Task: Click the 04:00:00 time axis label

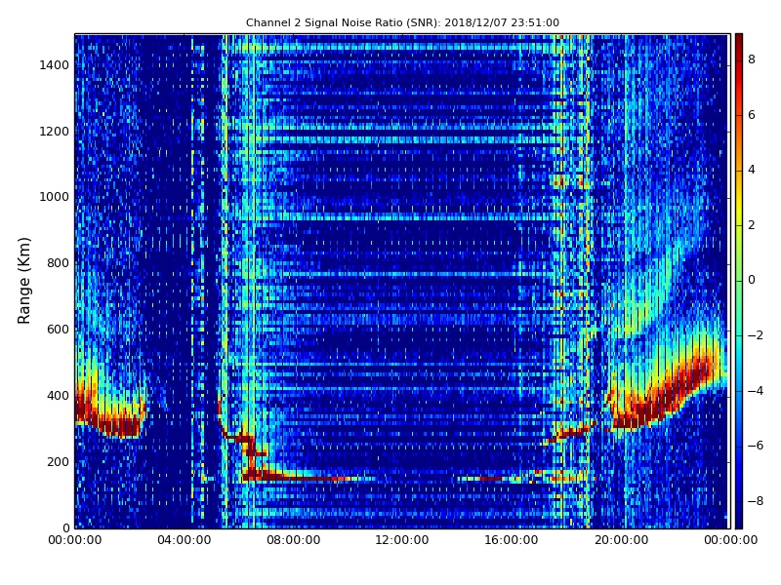Action: (185, 540)
